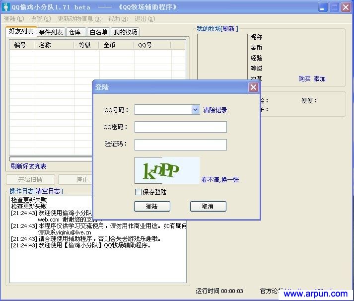Click log line 欢迎使用【偷鸡小分队】QQ牧场辅助程序
Image resolution: width=354 pixels, height=301 pixels.
(81, 245)
